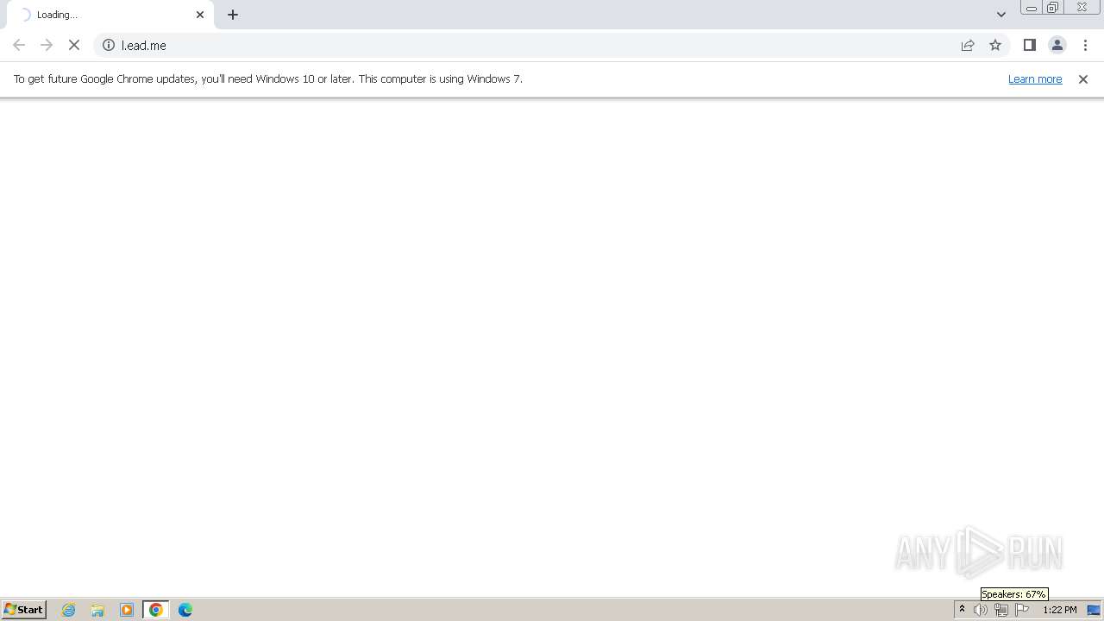Open the Chrome profile menu
This screenshot has width=1104, height=621.
[x=1057, y=45]
